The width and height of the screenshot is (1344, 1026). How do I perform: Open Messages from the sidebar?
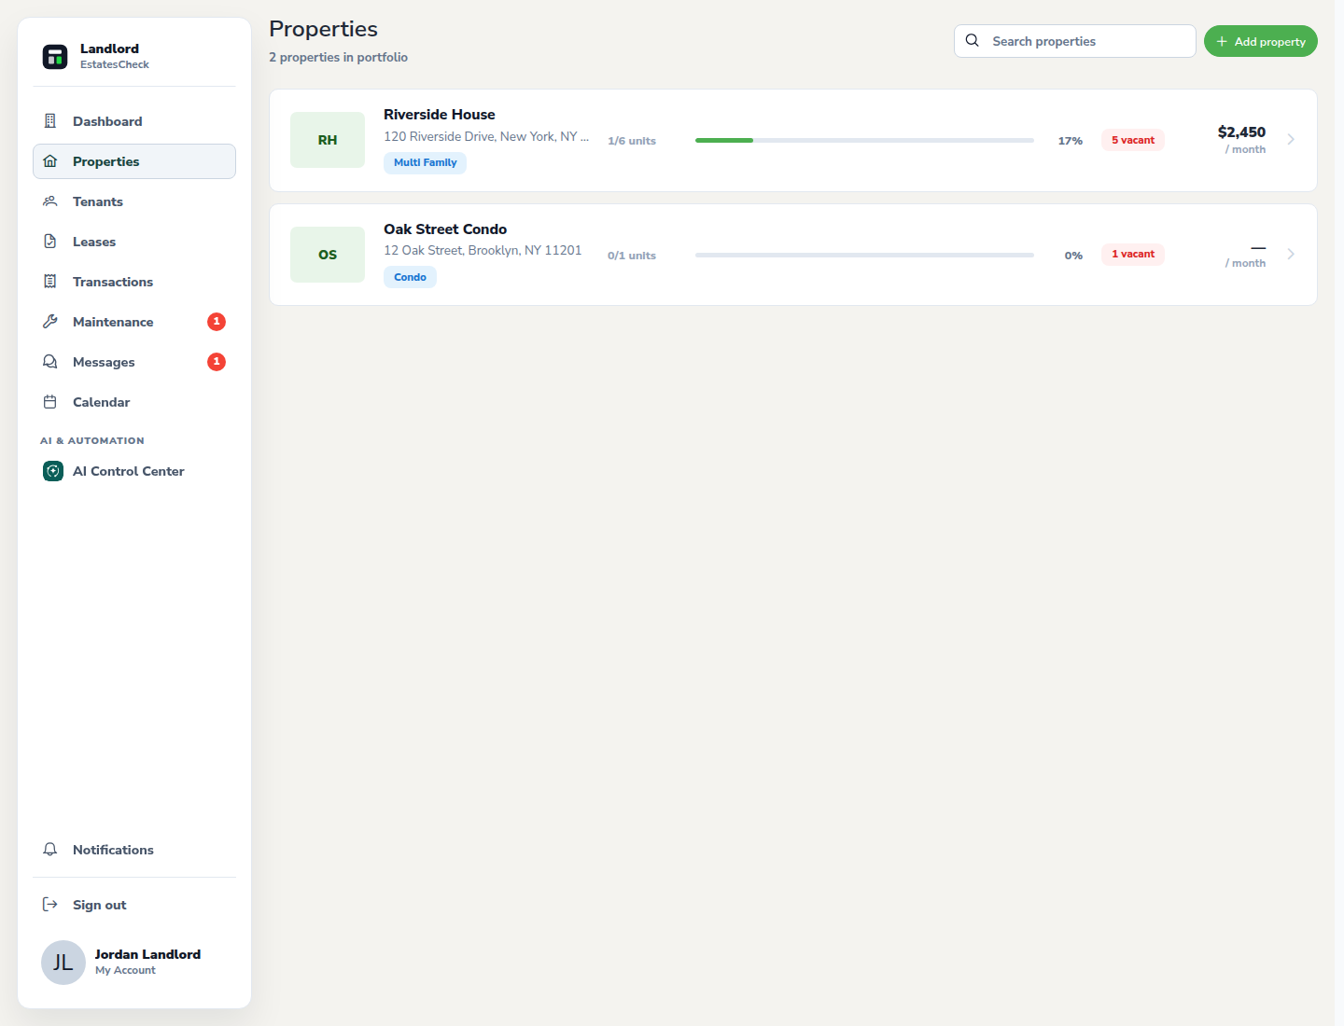tap(134, 362)
